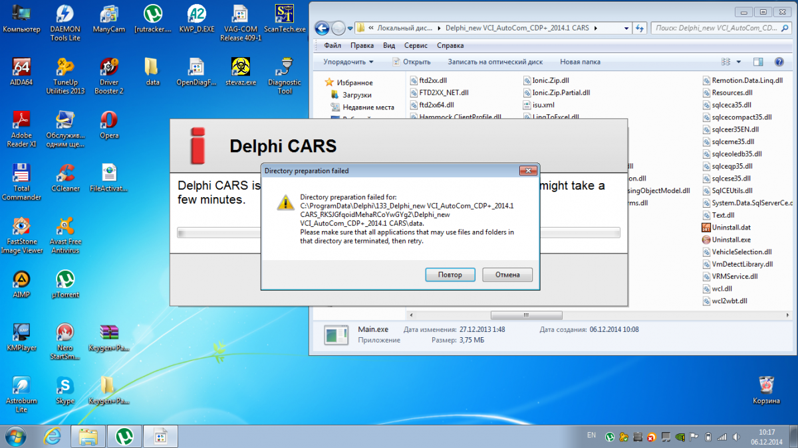Open the Вид menu in Explorer
The image size is (798, 448).
pos(389,46)
